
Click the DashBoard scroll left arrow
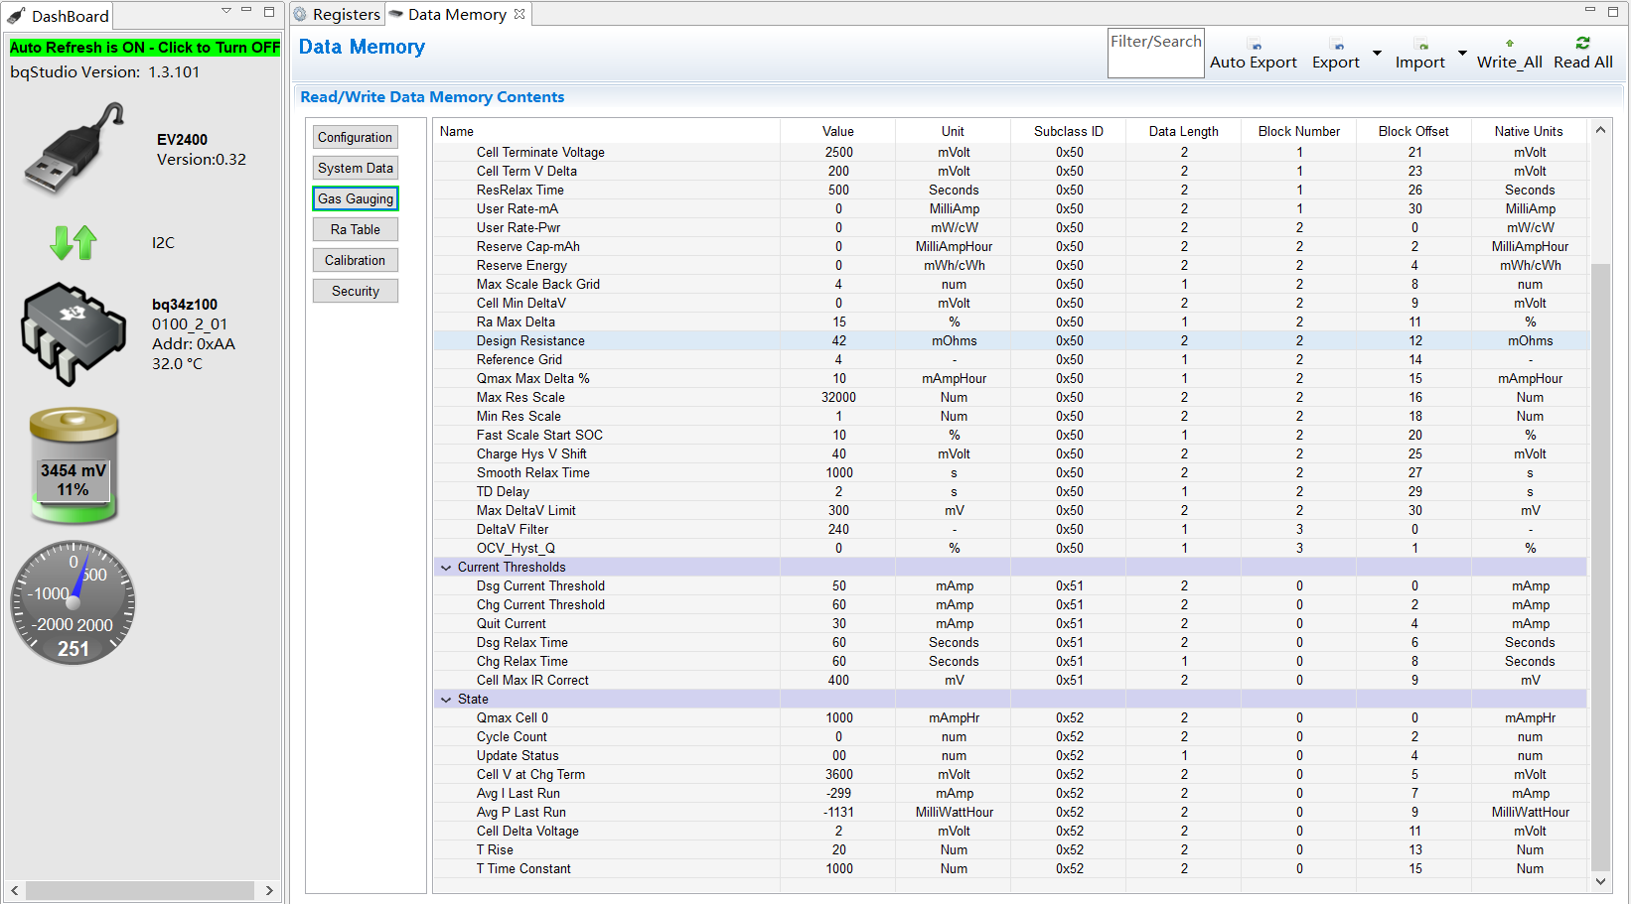pos(15,890)
